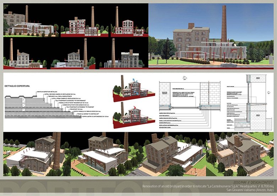277x196 pixels.
Task: Open the vertical wall section drawing
Action: pyautogui.click(x=250, y=102)
